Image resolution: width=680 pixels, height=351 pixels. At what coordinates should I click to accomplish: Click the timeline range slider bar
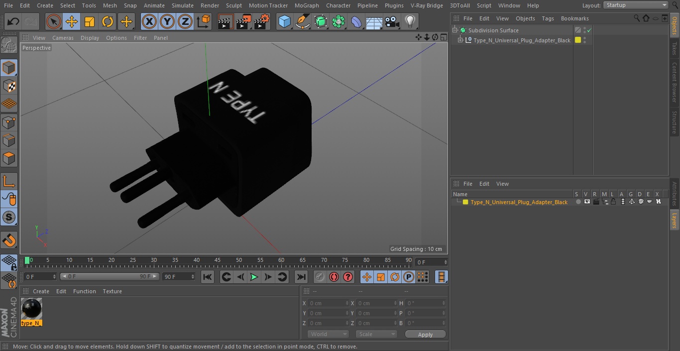pos(110,276)
